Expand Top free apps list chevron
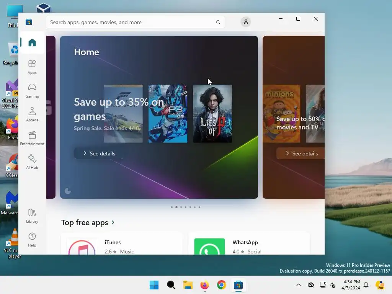 tap(113, 222)
